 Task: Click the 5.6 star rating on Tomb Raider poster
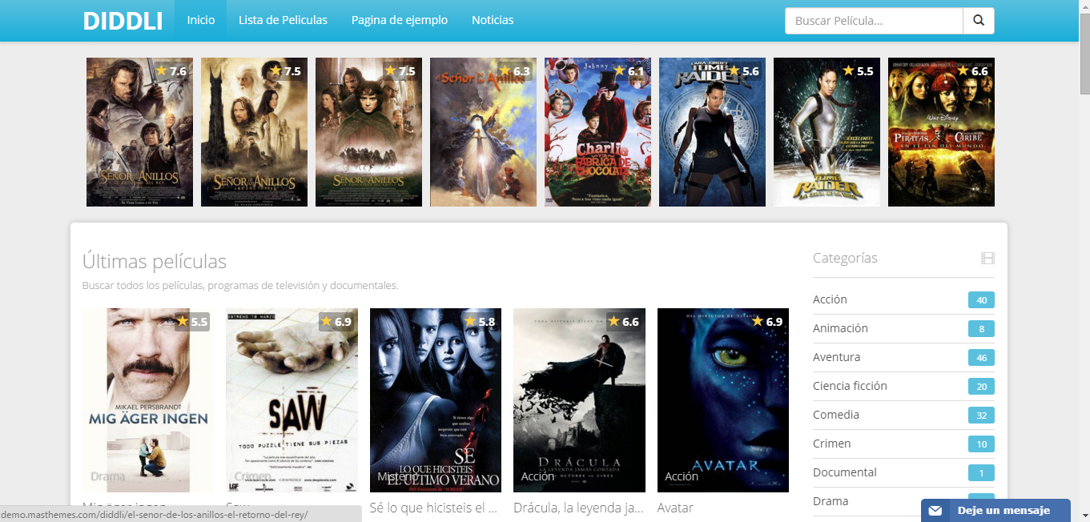tap(744, 71)
